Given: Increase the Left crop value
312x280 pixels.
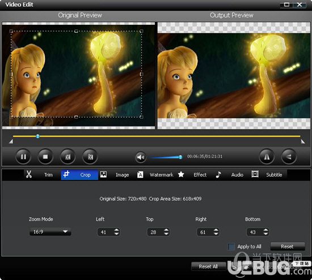Looking at the screenshot, I should pos(116,230).
